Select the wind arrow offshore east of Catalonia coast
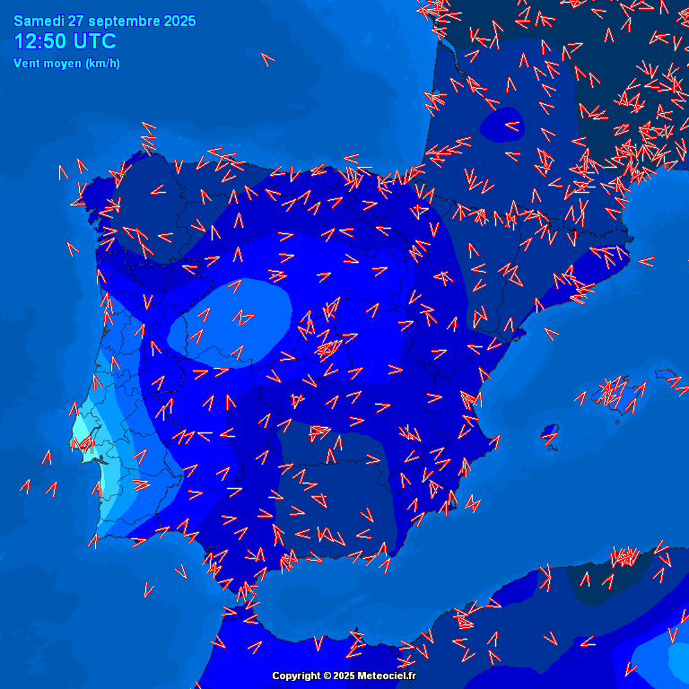 click(x=646, y=262)
